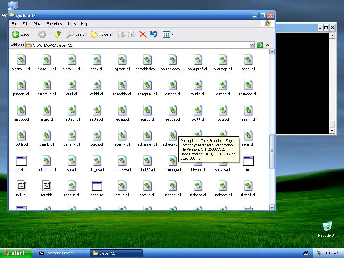Select the schannel.dll file
Image resolution: width=344 pixels, height=258 pixels.
coord(147,138)
